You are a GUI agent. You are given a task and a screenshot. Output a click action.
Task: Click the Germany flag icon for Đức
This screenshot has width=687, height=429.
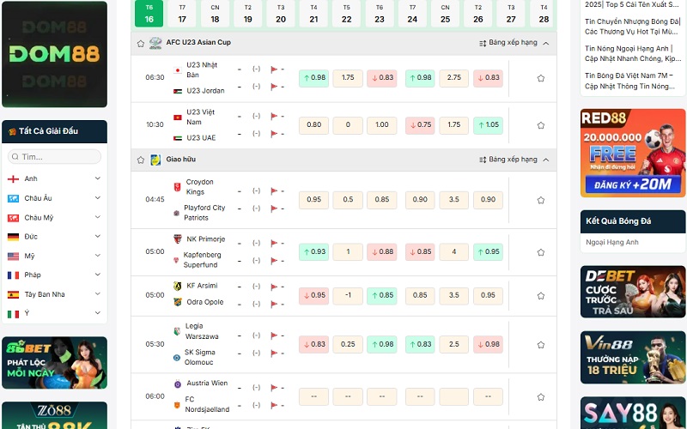13,237
